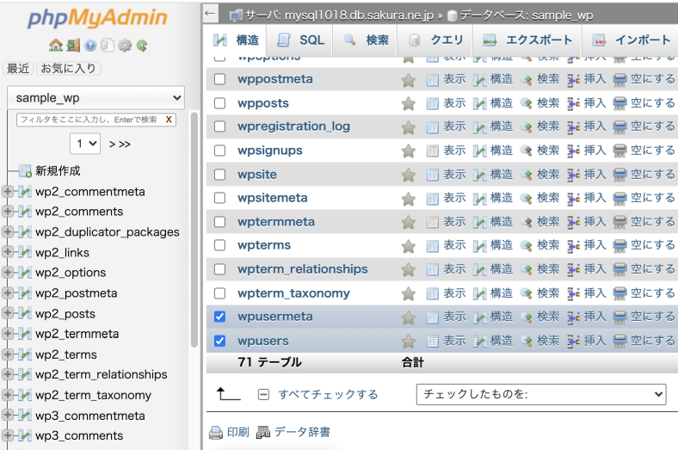The width and height of the screenshot is (678, 450).
Task: Select wptermmeta table checkbox
Action: pos(219,222)
